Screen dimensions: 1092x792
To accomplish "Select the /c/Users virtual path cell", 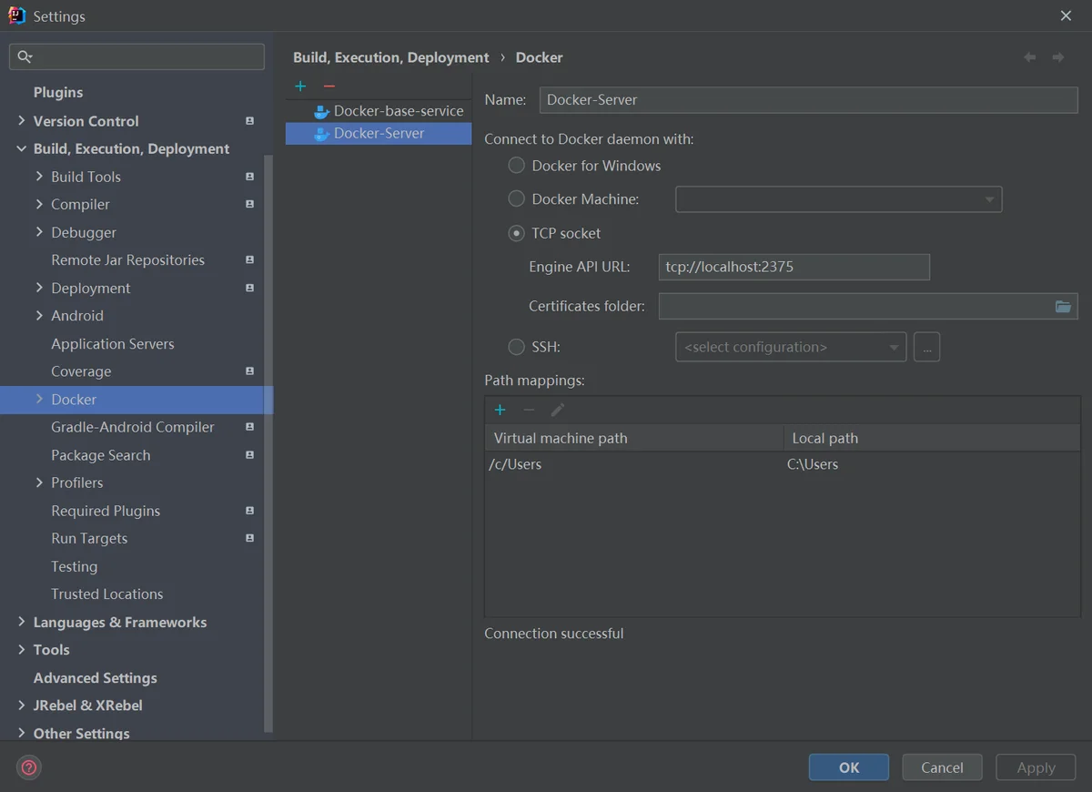I will pyautogui.click(x=634, y=464).
